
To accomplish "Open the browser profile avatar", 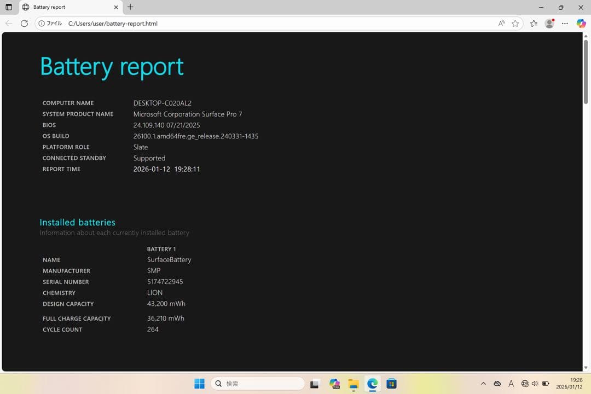I will tap(549, 24).
